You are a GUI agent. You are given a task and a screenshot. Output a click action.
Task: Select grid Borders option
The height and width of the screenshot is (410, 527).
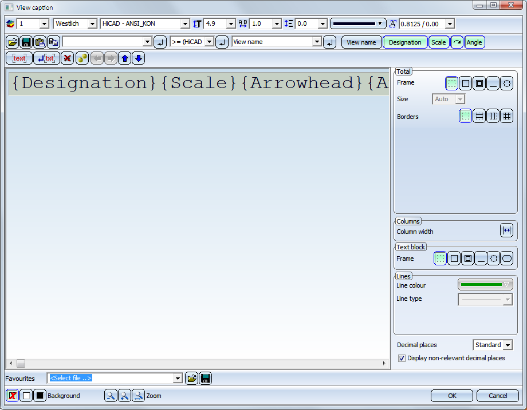point(507,116)
